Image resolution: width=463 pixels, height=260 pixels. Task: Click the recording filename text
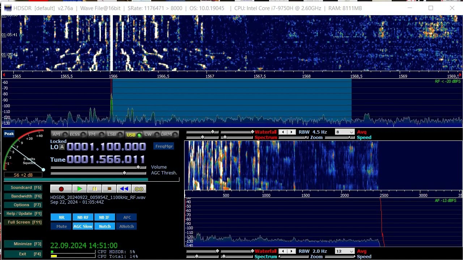tap(98, 198)
